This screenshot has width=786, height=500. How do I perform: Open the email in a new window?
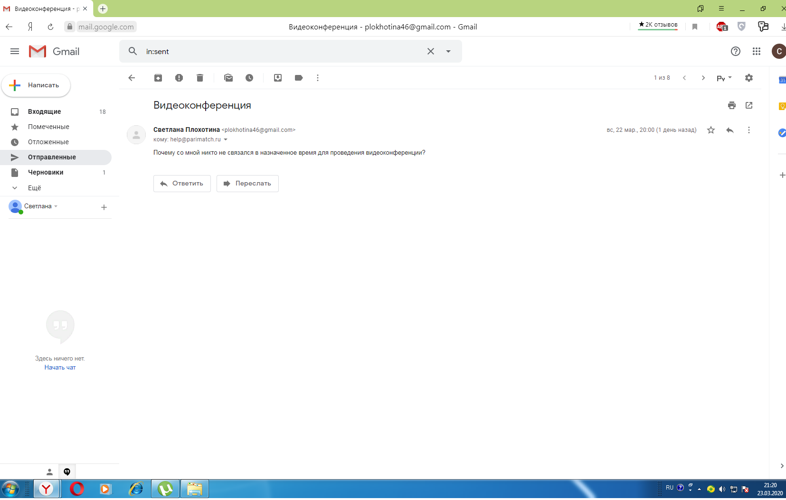(x=749, y=105)
